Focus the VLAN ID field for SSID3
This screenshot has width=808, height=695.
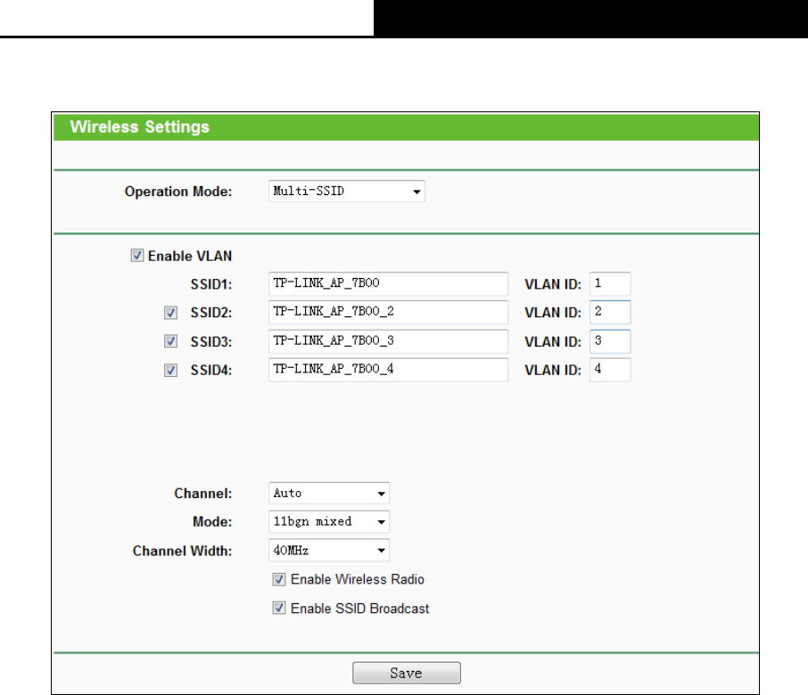(x=610, y=341)
